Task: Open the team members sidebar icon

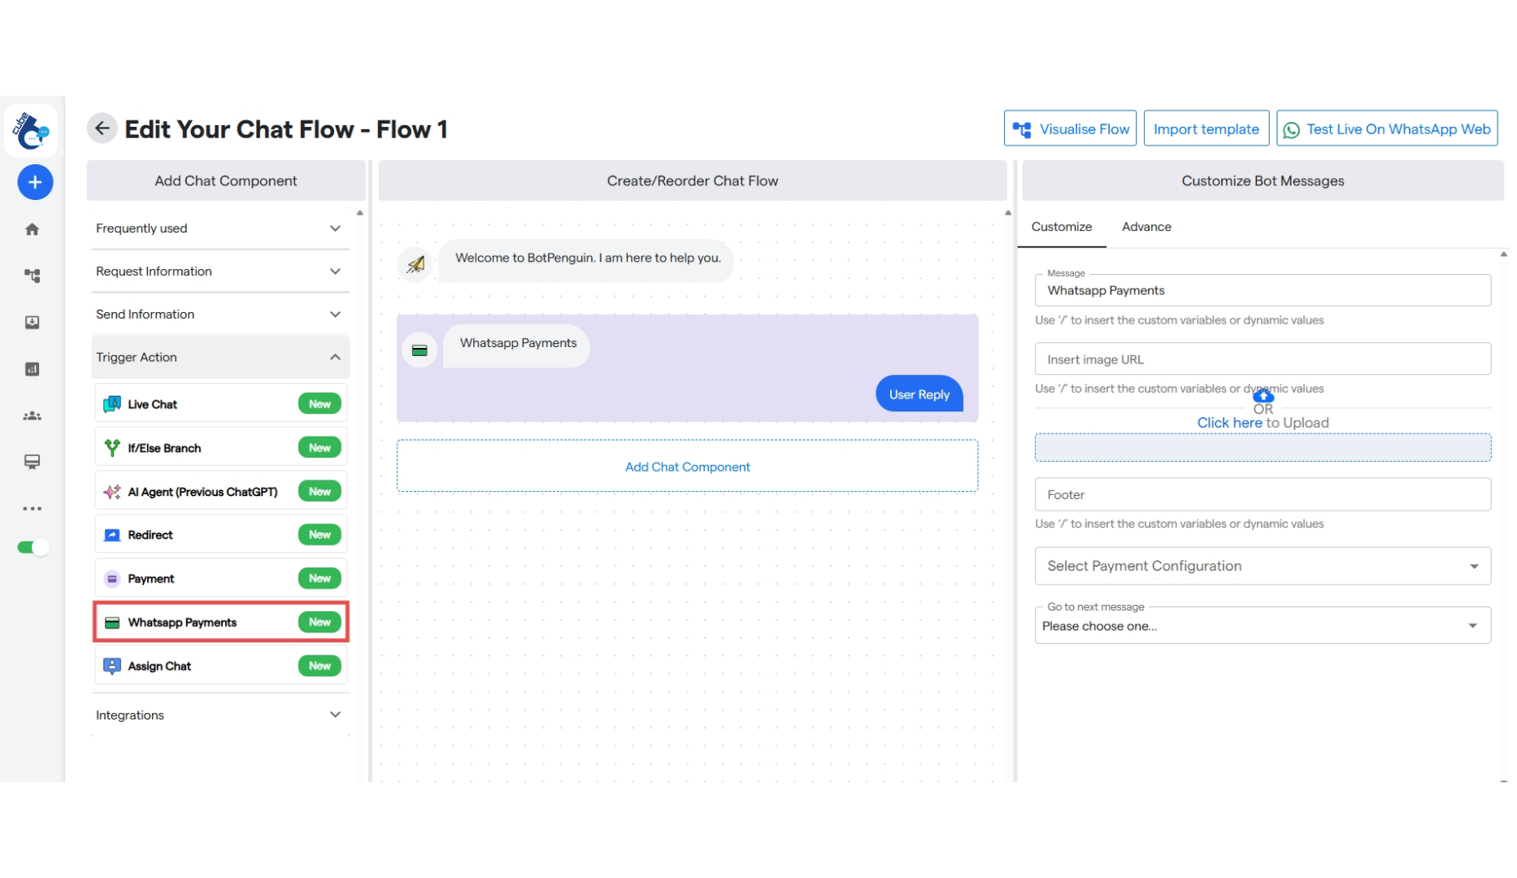Action: pos(33,415)
